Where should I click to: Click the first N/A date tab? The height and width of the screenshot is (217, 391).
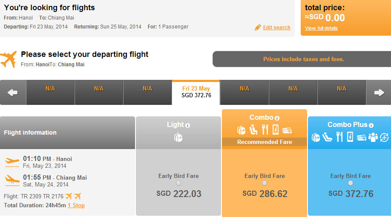50,93
